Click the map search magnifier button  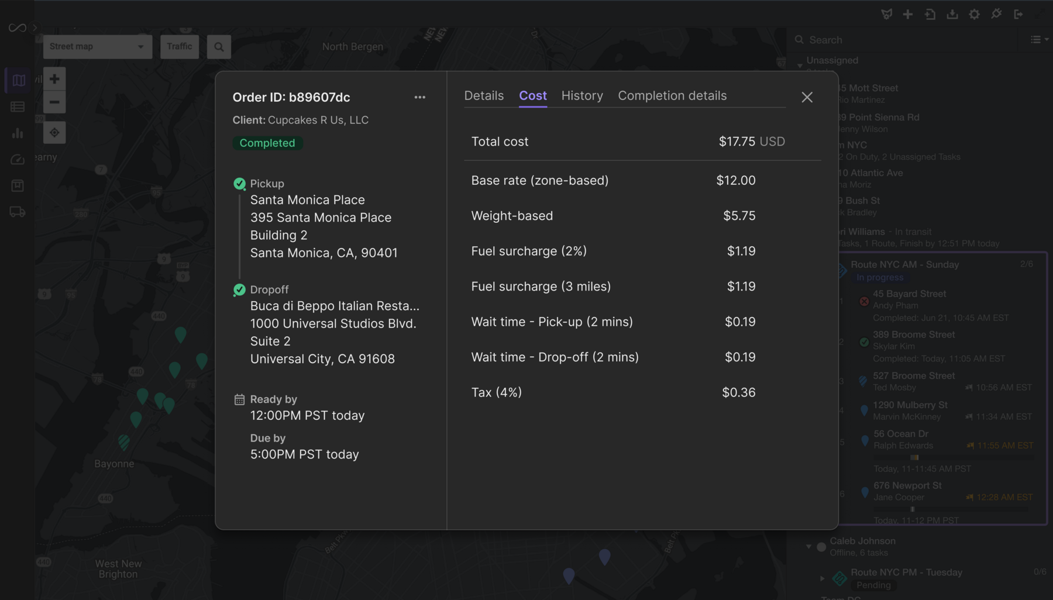coord(219,47)
